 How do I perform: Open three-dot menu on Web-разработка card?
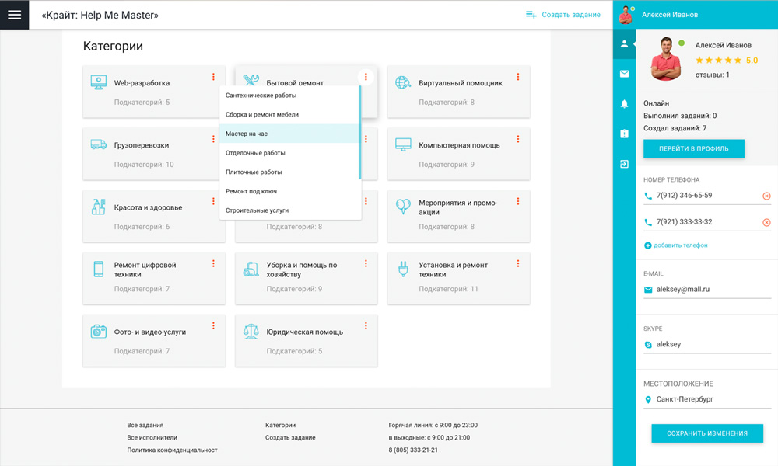point(213,77)
